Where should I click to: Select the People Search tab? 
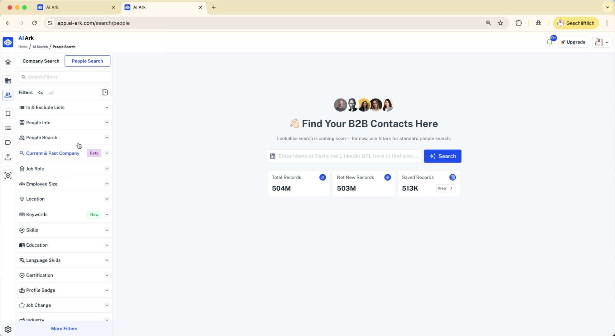coord(87,61)
